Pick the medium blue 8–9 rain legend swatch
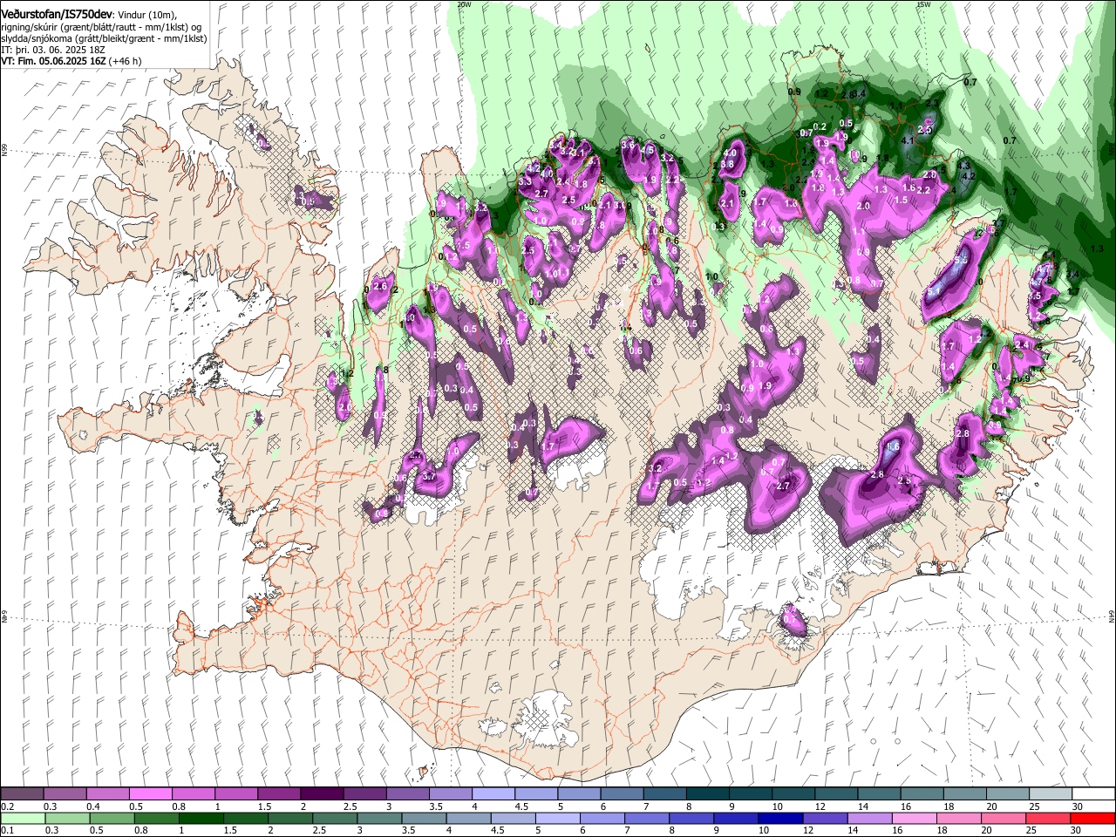This screenshot has height=837, width=1116. click(x=691, y=818)
